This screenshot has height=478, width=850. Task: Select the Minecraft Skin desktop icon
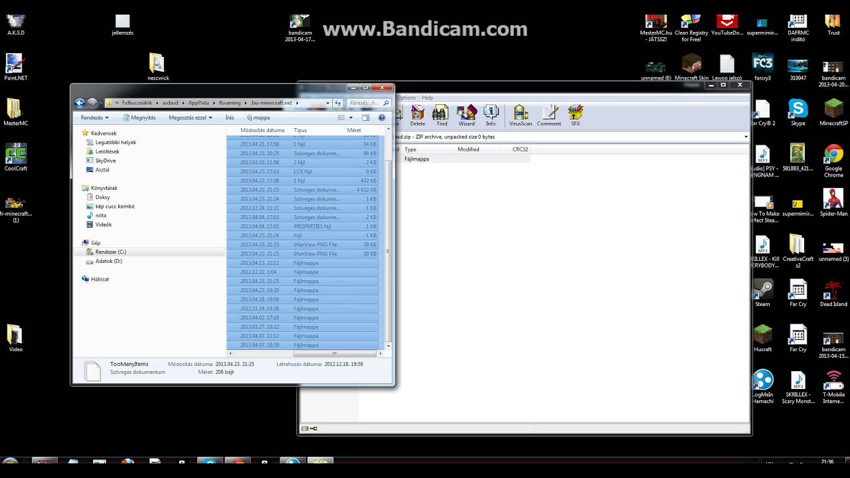tap(691, 68)
